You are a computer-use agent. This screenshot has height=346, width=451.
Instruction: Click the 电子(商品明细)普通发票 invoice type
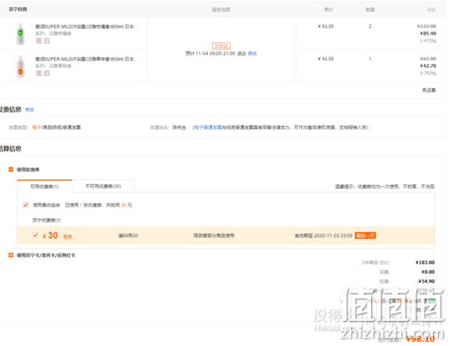(x=56, y=127)
